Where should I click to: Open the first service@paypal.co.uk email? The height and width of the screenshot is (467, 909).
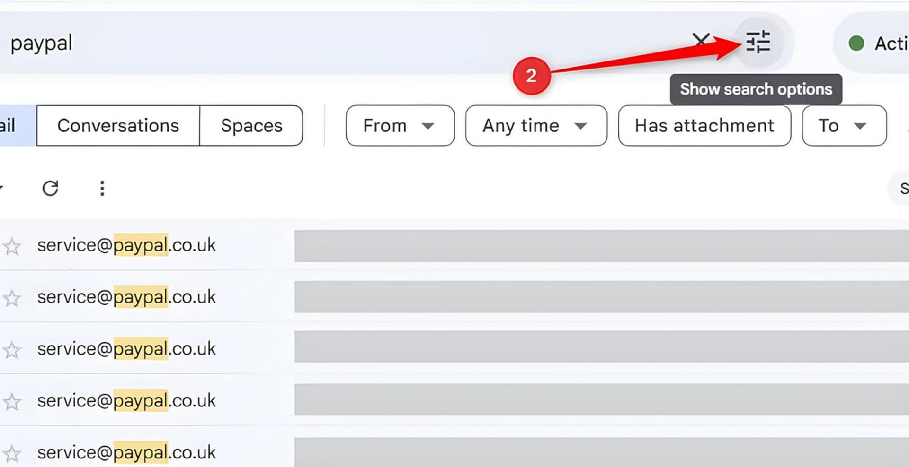(454, 245)
